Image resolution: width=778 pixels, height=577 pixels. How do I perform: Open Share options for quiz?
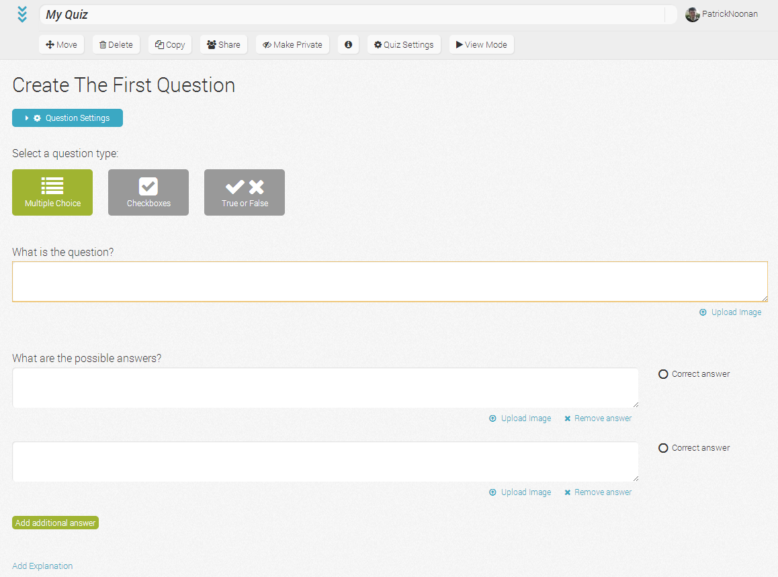[x=224, y=45]
